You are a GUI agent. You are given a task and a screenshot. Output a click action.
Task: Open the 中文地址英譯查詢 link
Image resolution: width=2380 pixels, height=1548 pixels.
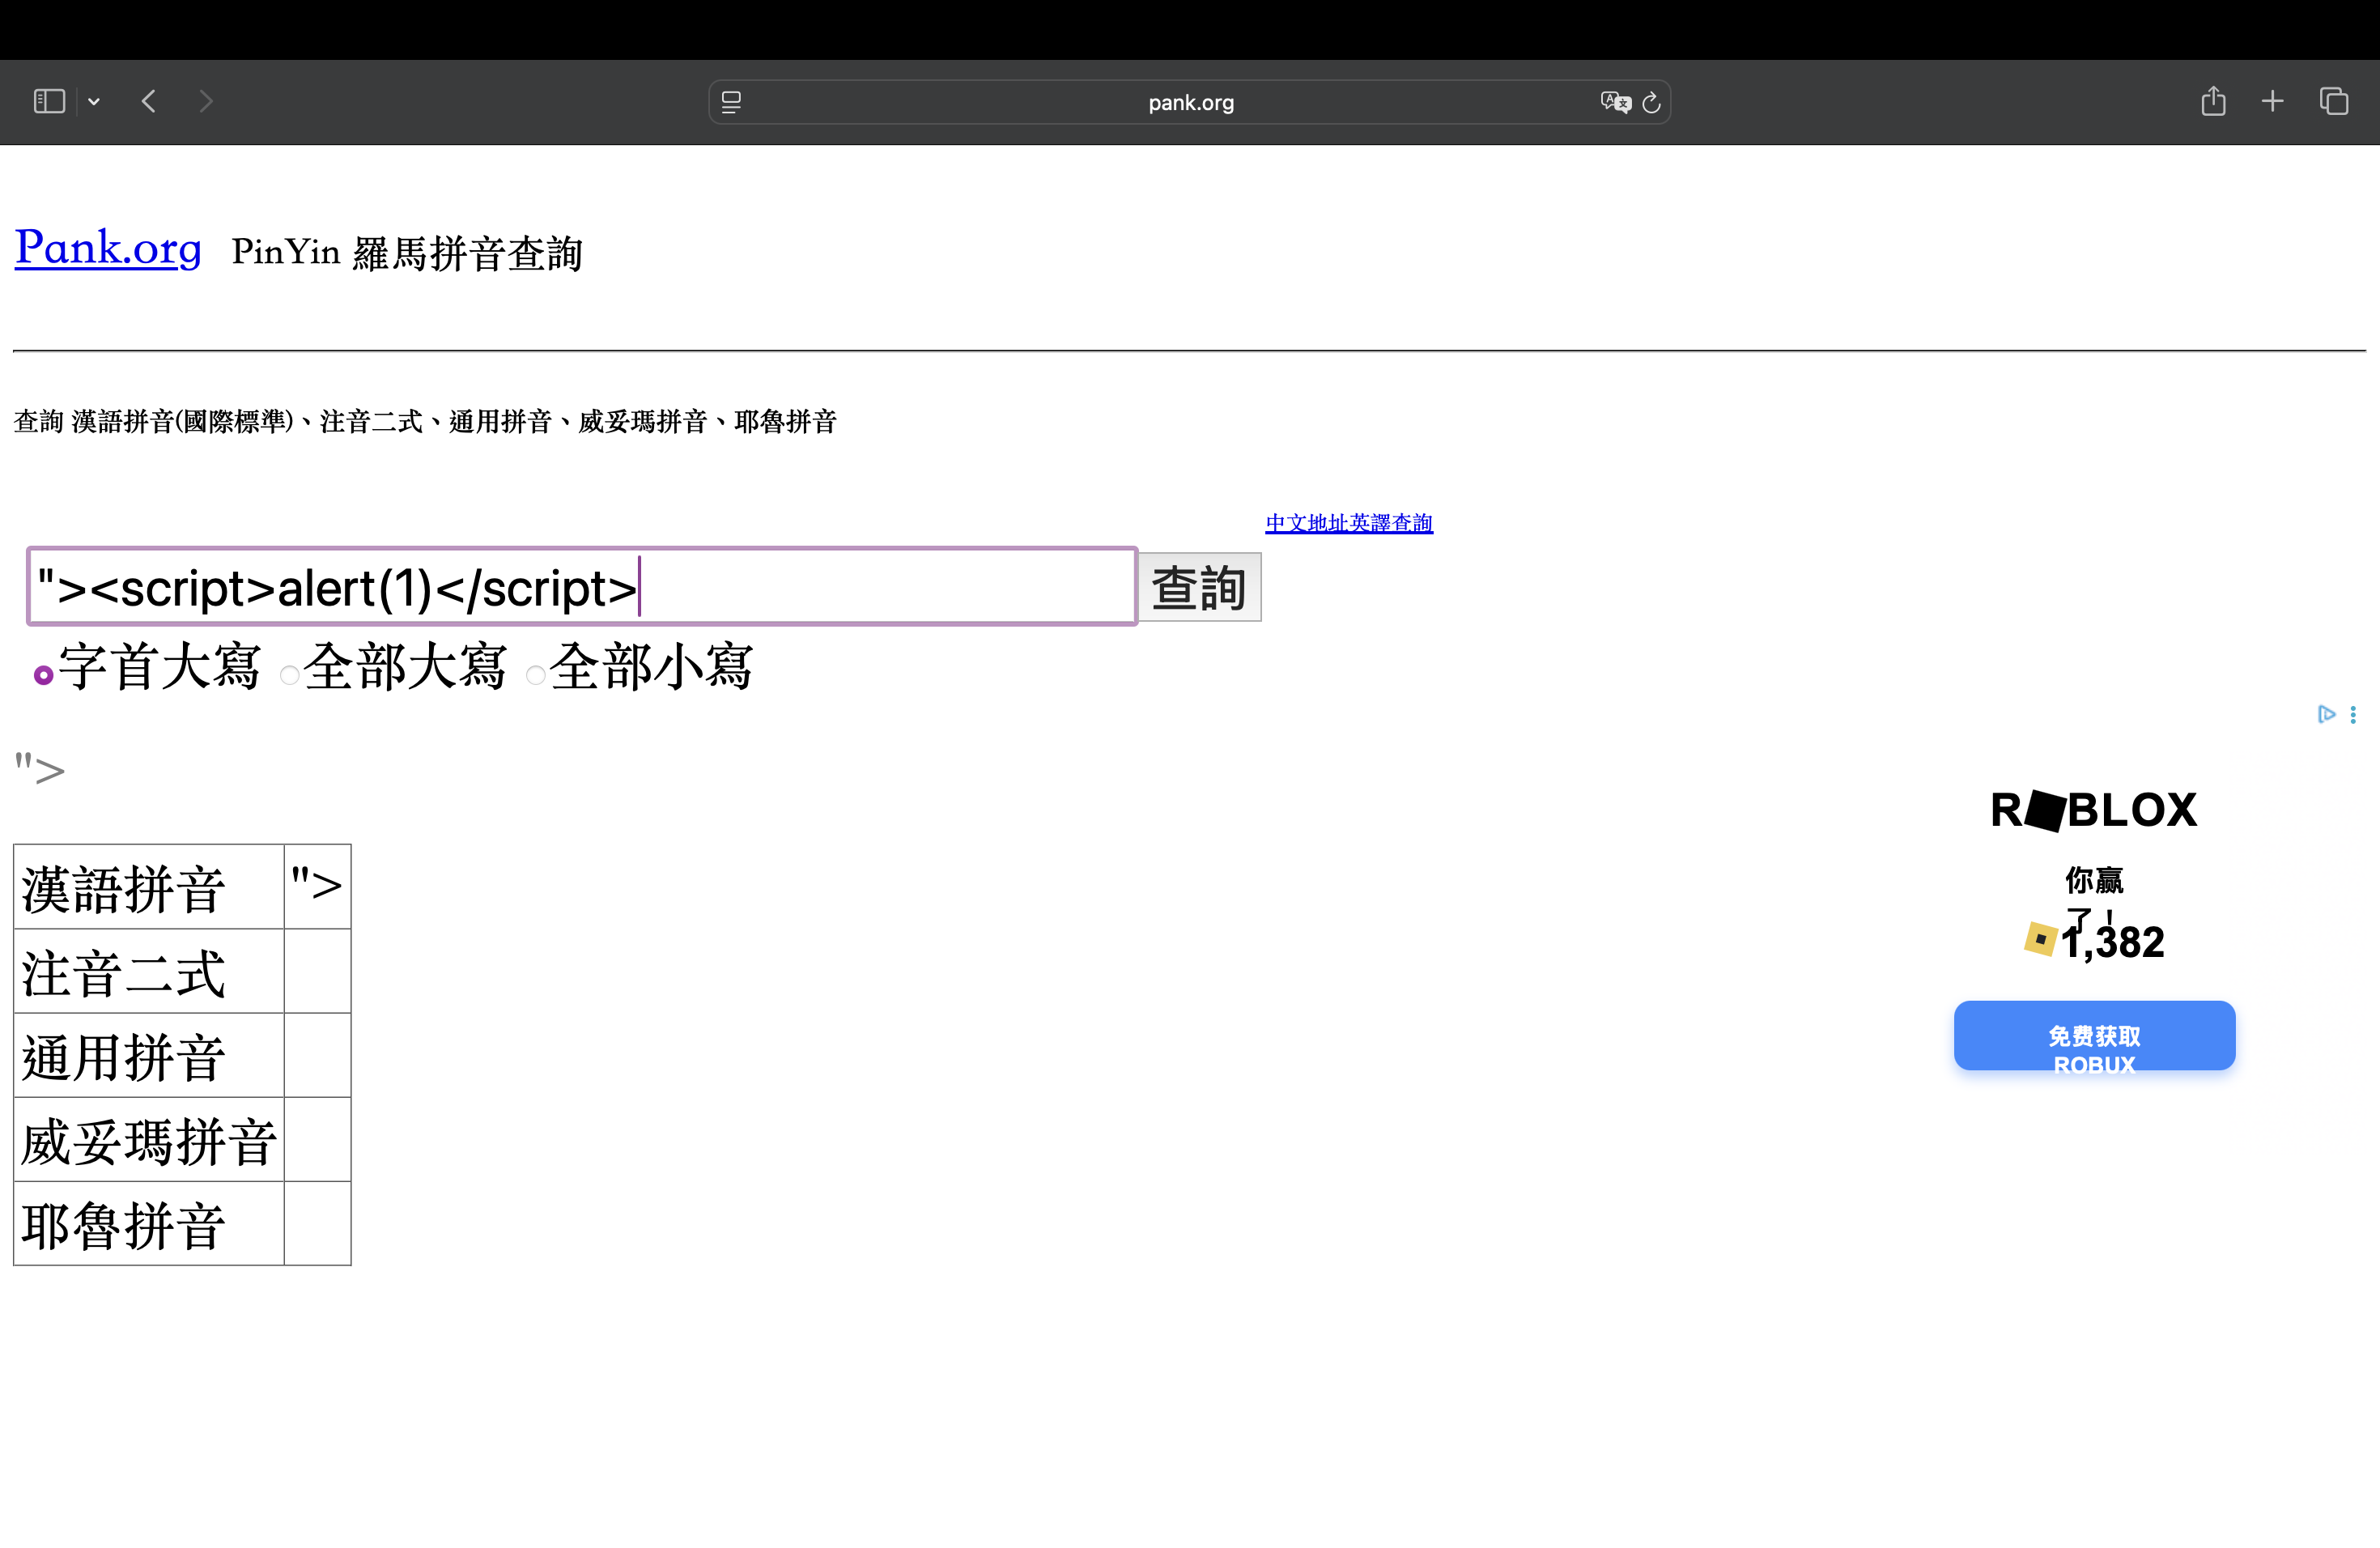[1349, 523]
